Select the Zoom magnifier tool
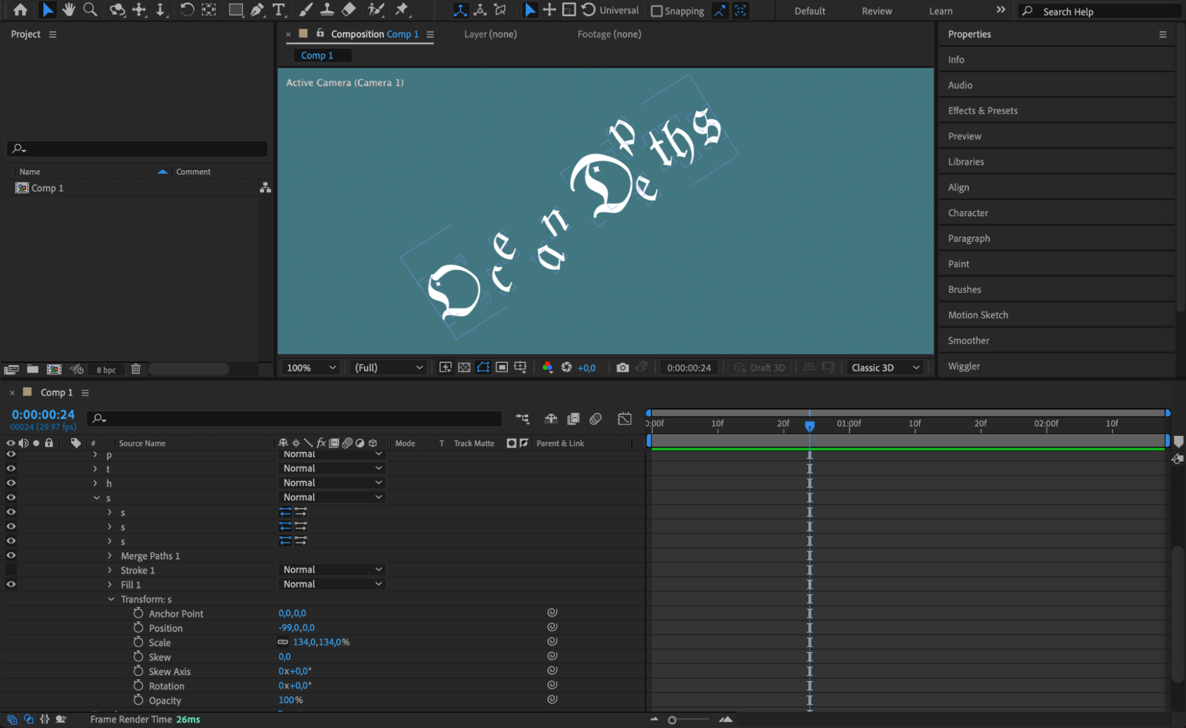Viewport: 1186px width, 728px height. pyautogui.click(x=90, y=9)
